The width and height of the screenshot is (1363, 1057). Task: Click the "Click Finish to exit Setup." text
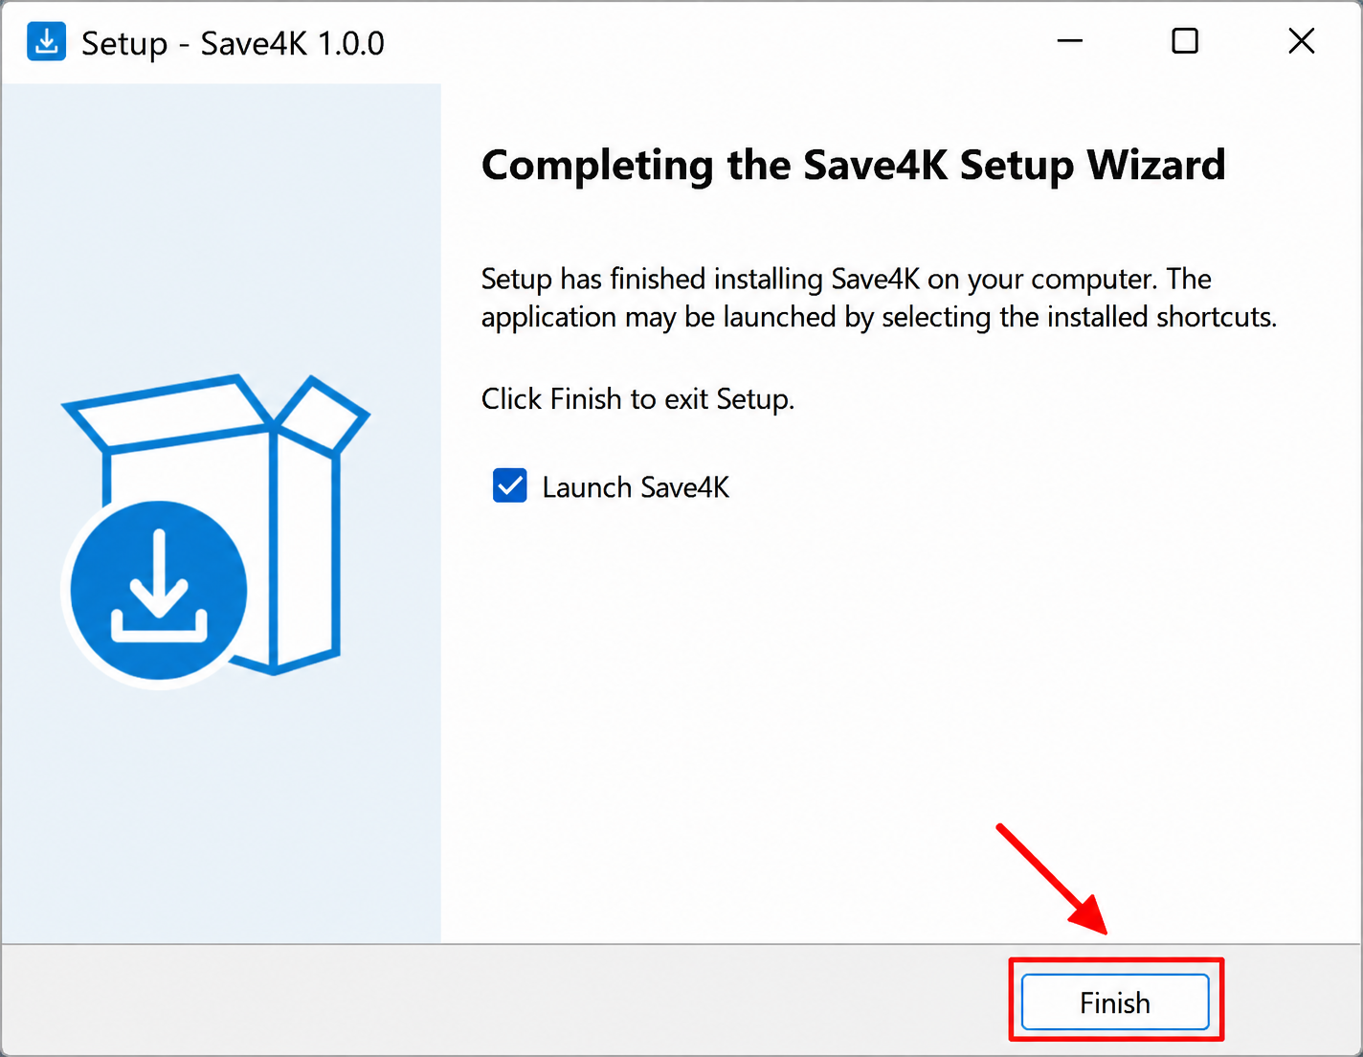[637, 399]
